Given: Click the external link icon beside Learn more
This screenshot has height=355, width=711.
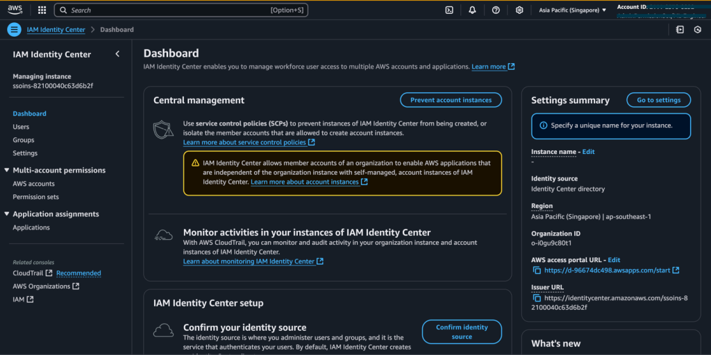Looking at the screenshot, I should (512, 67).
